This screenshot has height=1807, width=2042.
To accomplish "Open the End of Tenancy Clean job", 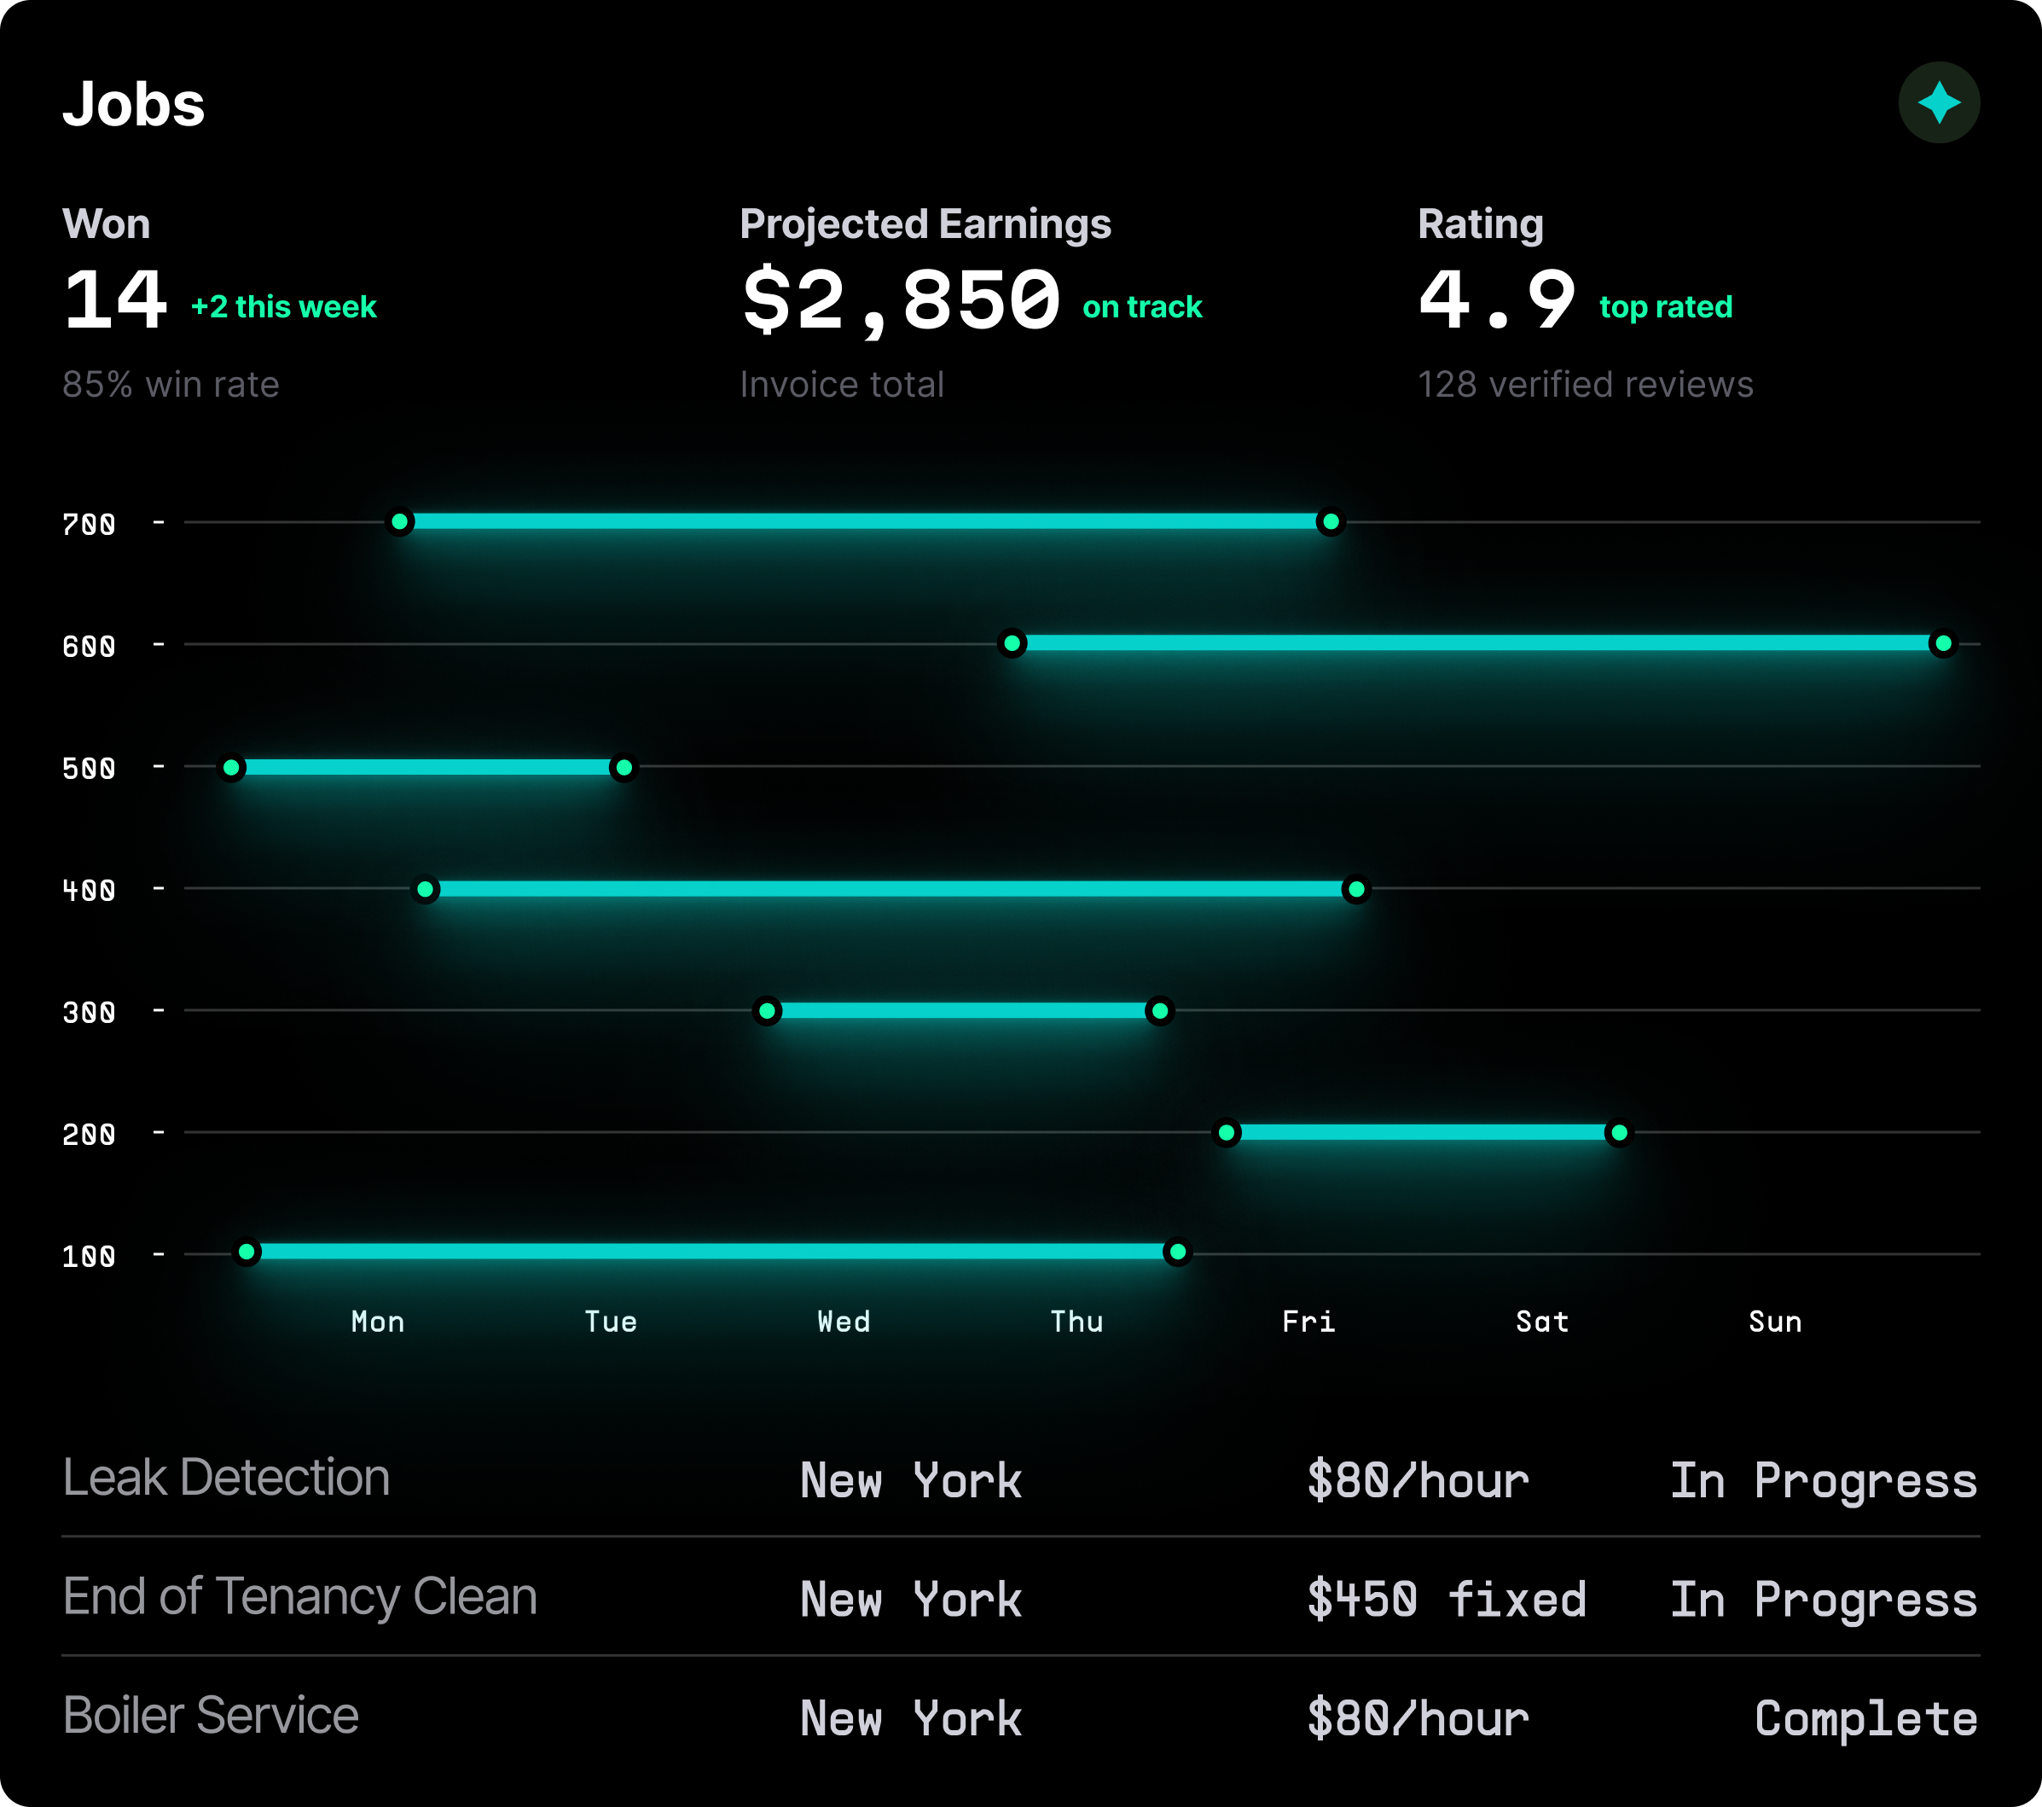I will pos(299,1596).
